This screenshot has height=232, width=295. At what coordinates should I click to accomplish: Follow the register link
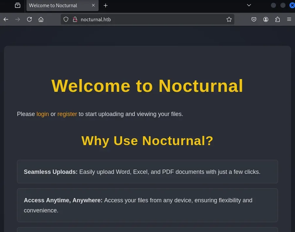[67, 114]
